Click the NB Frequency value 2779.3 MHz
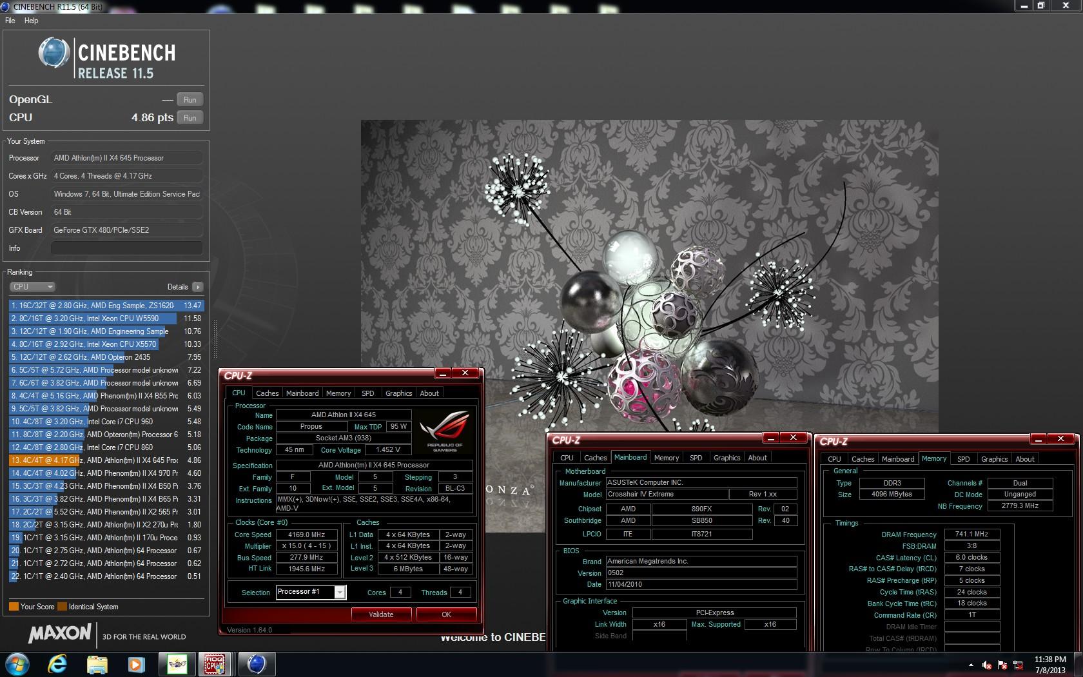 [1020, 506]
